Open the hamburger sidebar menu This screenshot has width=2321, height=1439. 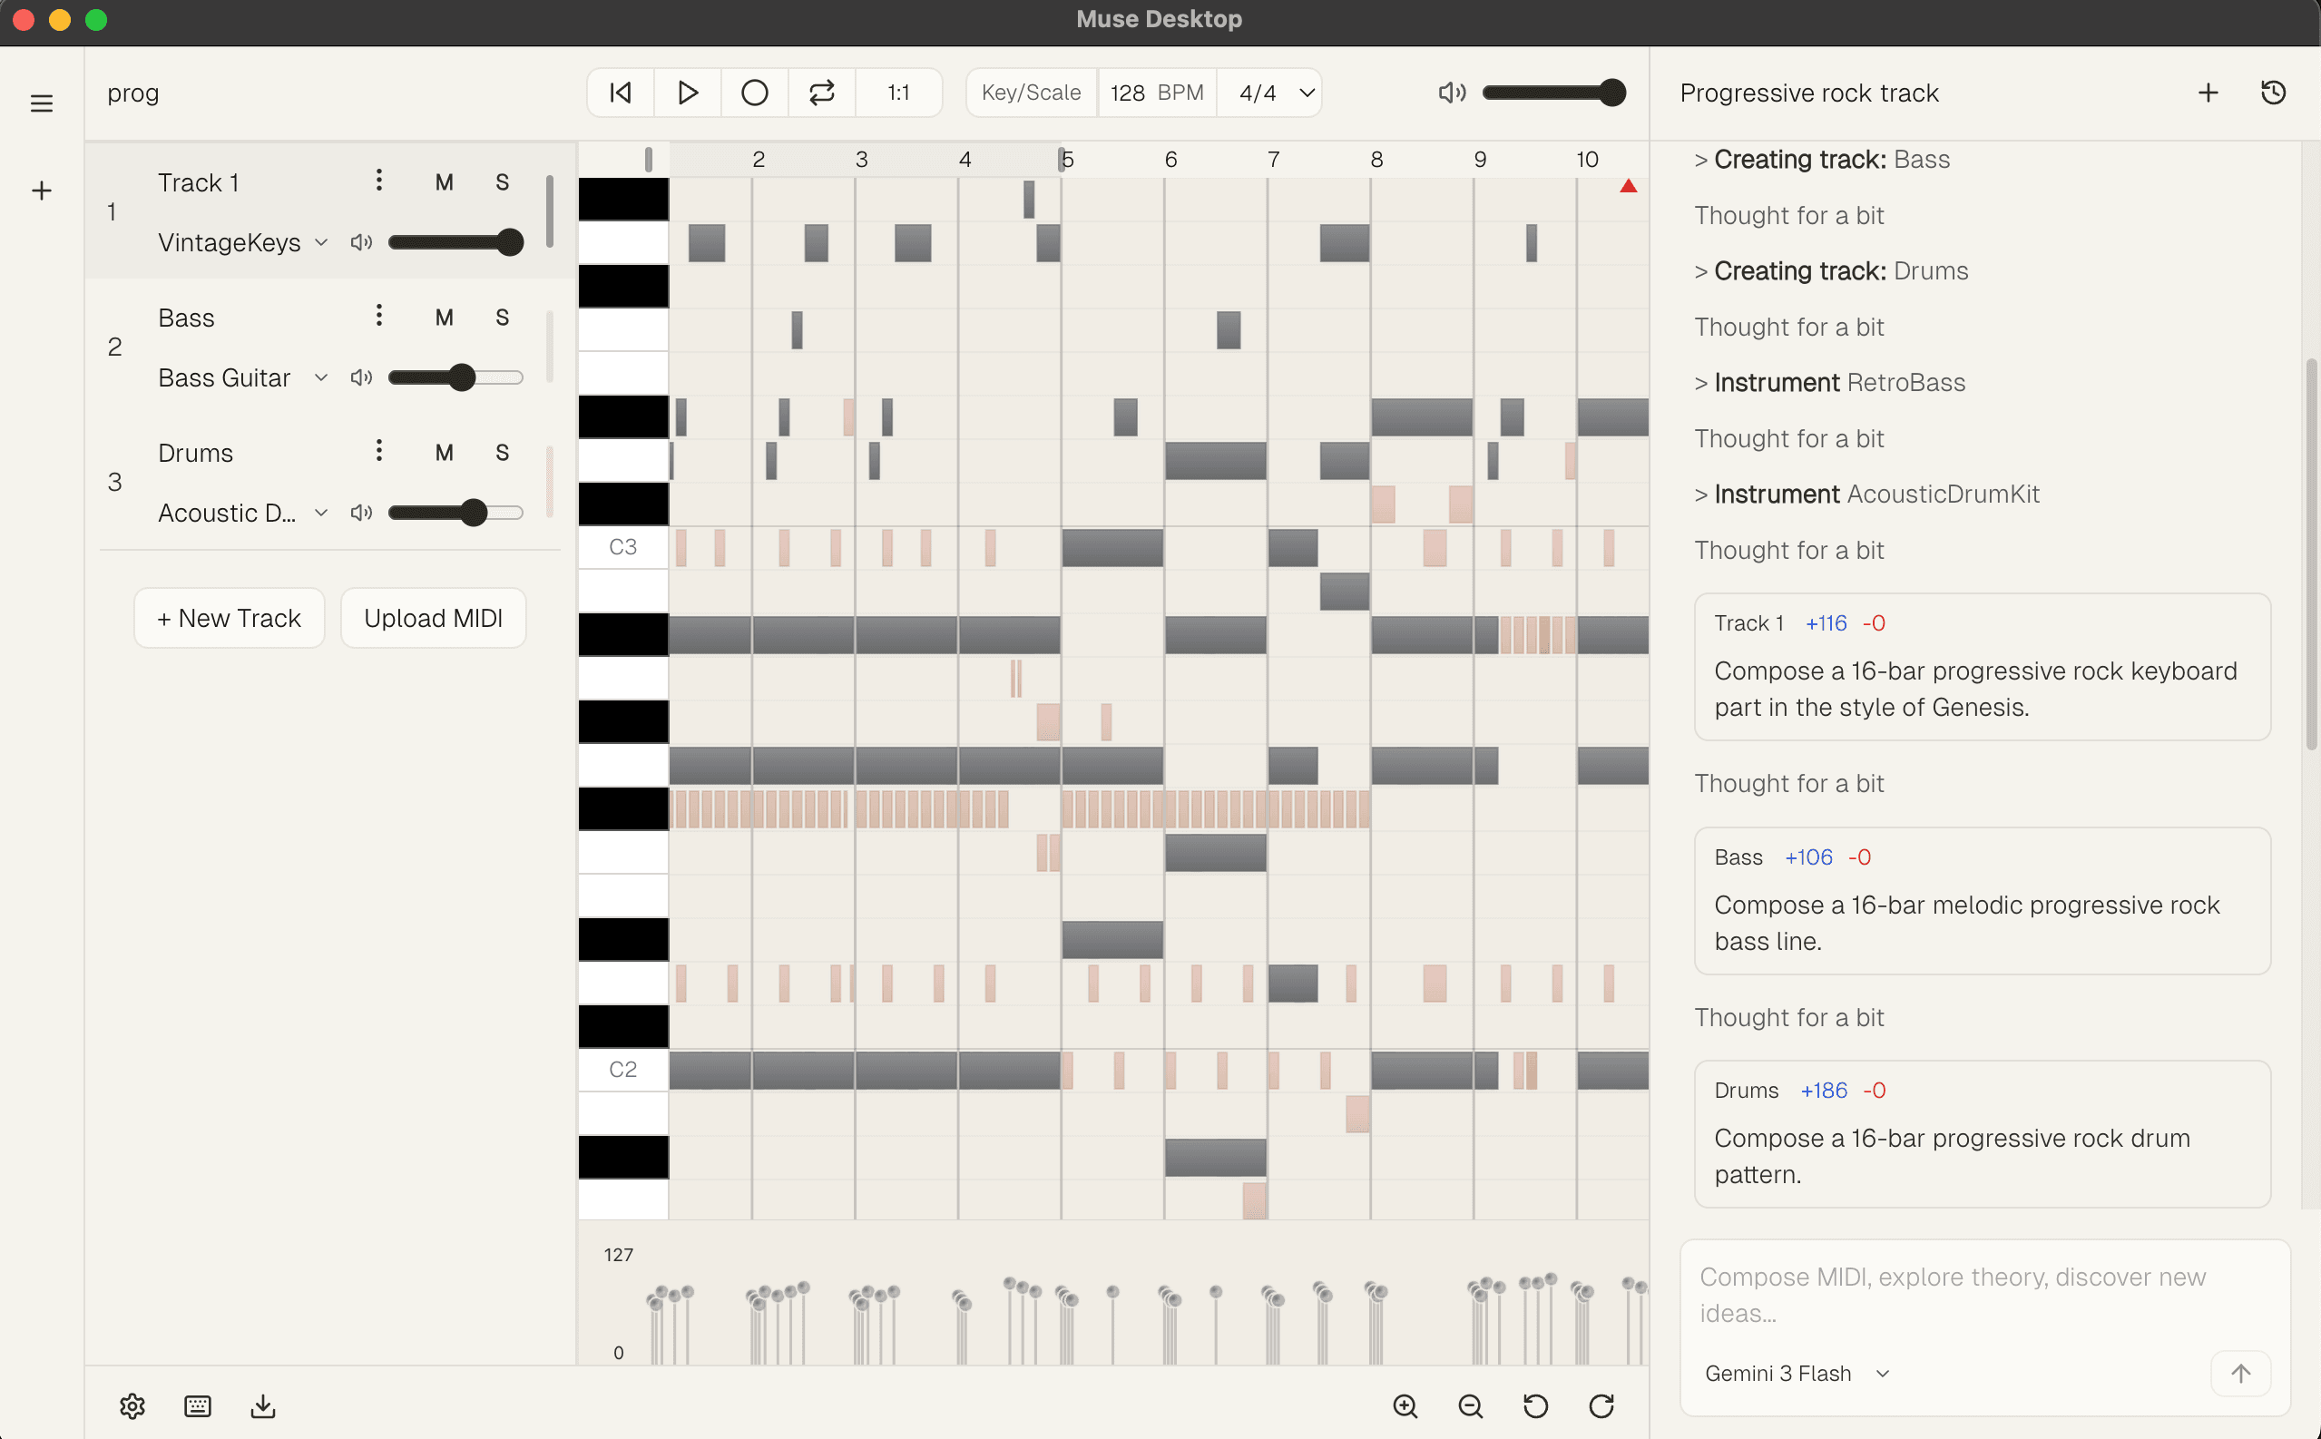pos(41,103)
